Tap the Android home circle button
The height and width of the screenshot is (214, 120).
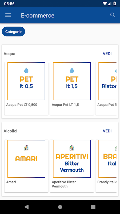coord(60,207)
